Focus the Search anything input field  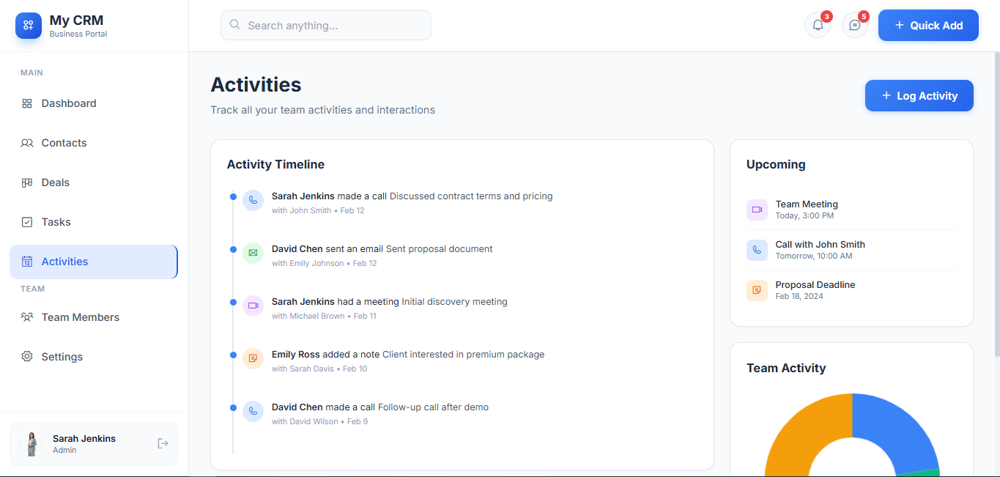coord(326,26)
